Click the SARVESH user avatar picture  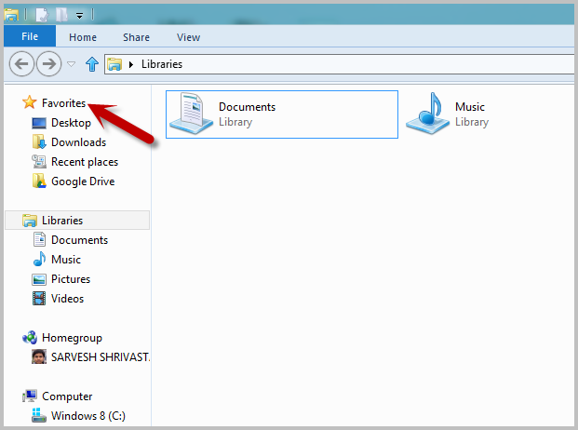39,356
